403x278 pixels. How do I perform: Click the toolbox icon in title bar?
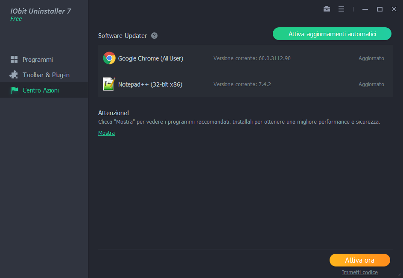pos(327,9)
